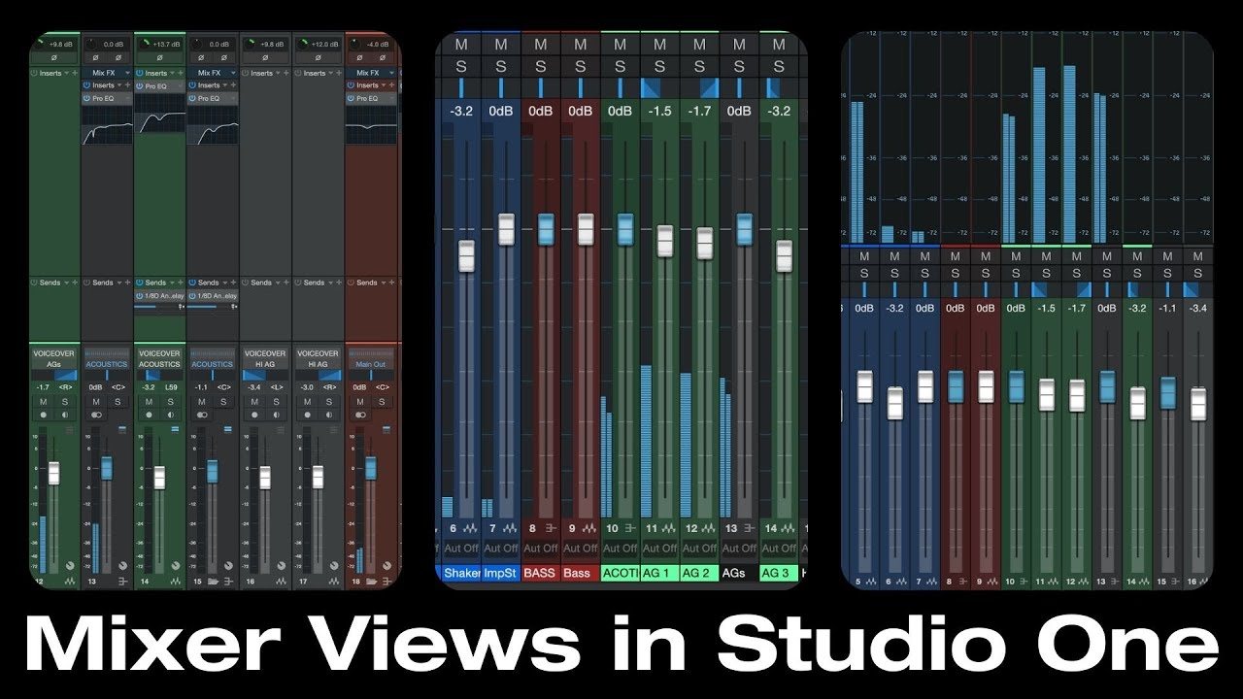Activate Inserts power icon on left-panel channel 12
The image size is (1243, 699).
tap(34, 73)
